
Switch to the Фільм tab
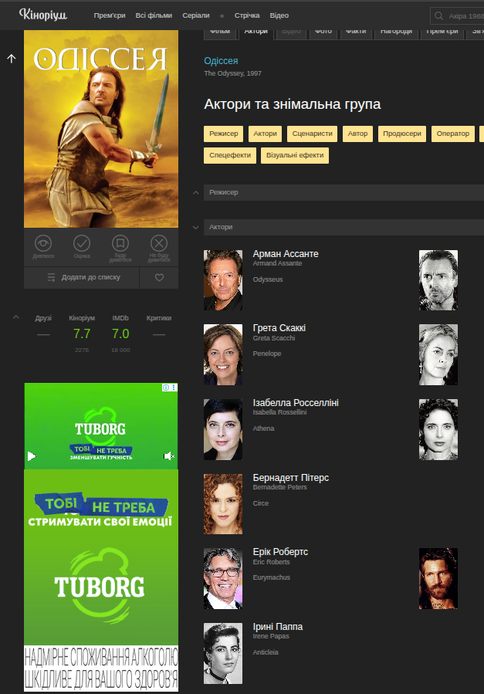click(220, 34)
